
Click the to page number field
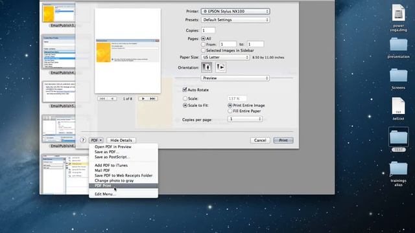pyautogui.click(x=255, y=45)
